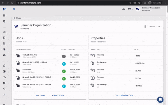This screenshot has height=105, width=168.
Task: Click the ALL JOBS link
Action: 41,96
